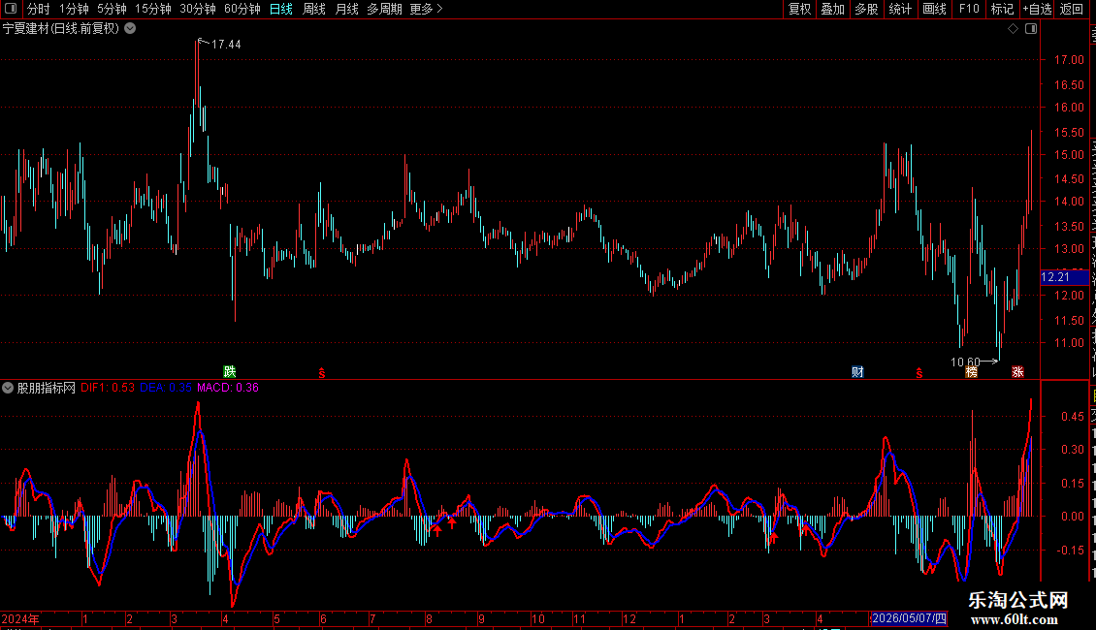Switch to 分时 chart tab
The height and width of the screenshot is (630, 1096).
coord(39,9)
